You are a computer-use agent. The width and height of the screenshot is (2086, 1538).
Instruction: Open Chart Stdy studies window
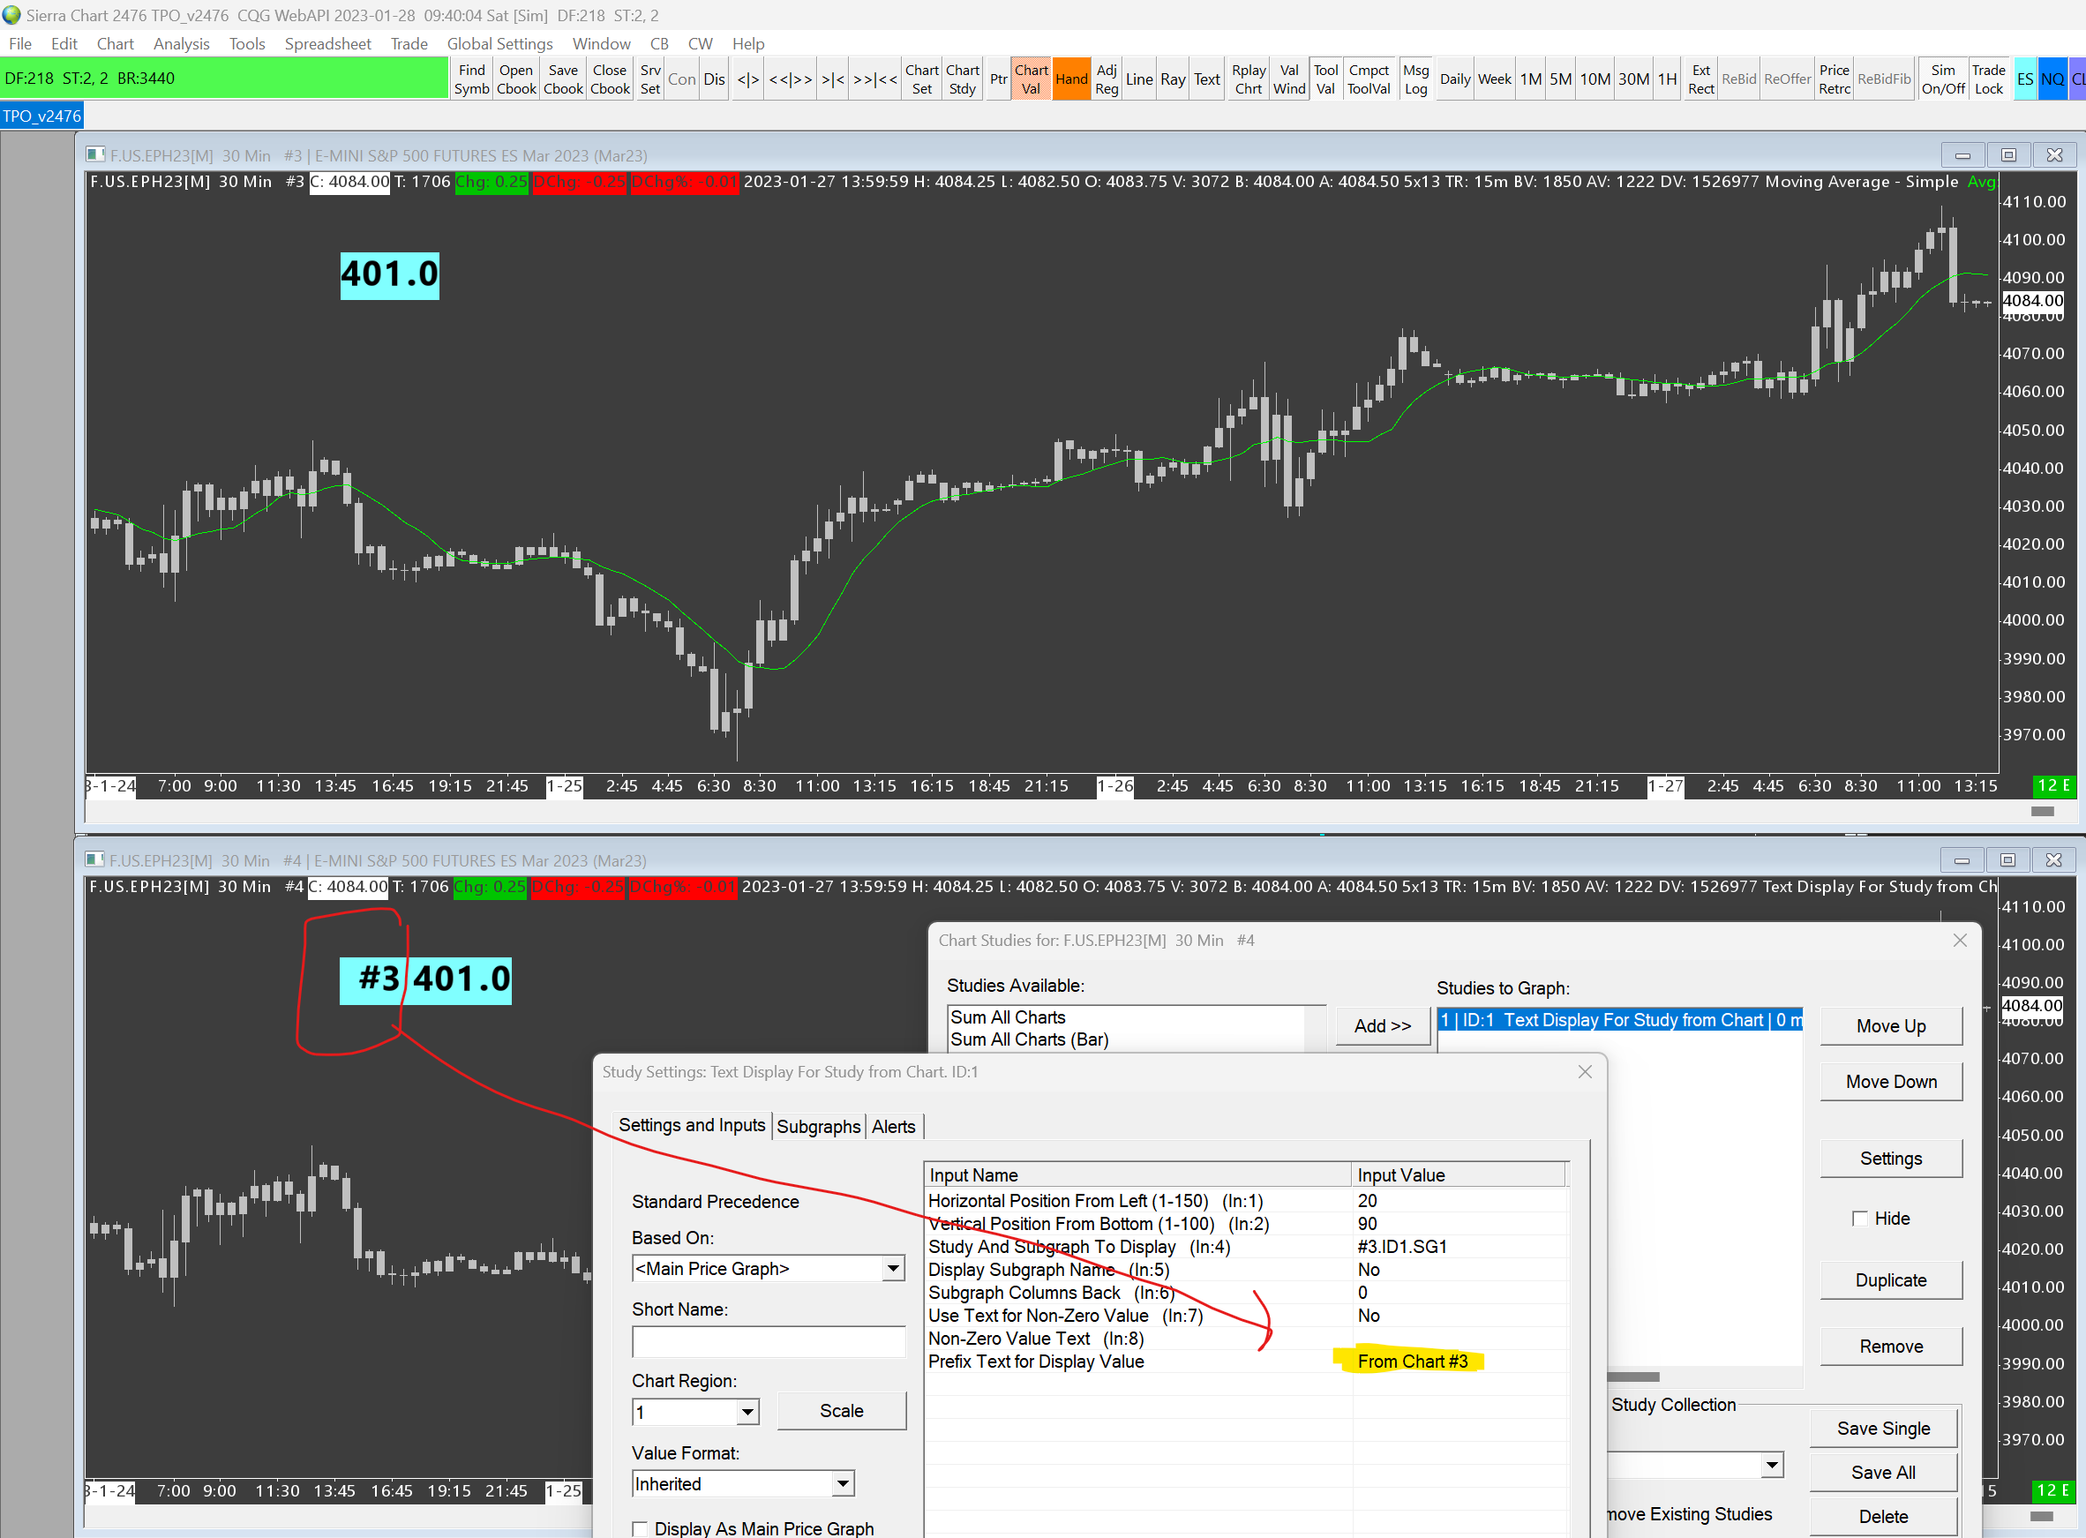[x=963, y=79]
